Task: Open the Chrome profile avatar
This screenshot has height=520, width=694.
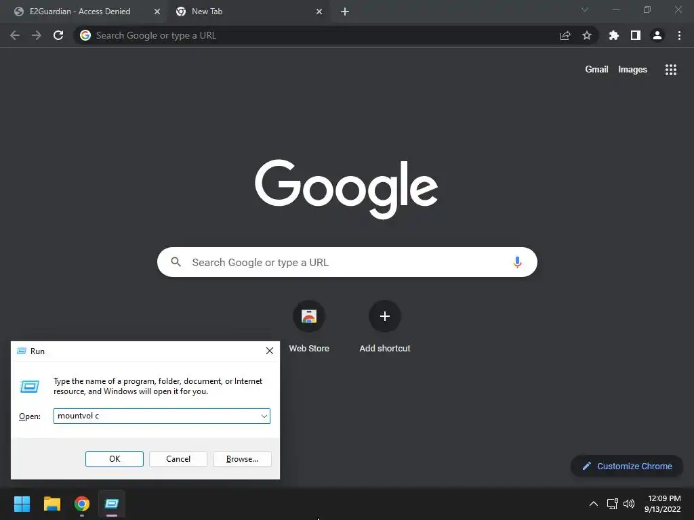Action: click(657, 35)
